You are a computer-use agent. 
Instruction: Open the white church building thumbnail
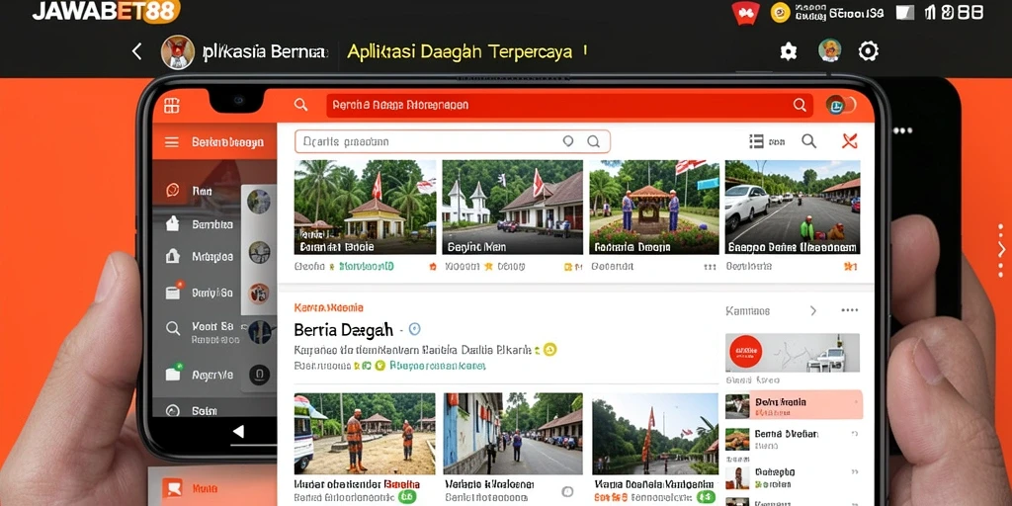(513, 208)
